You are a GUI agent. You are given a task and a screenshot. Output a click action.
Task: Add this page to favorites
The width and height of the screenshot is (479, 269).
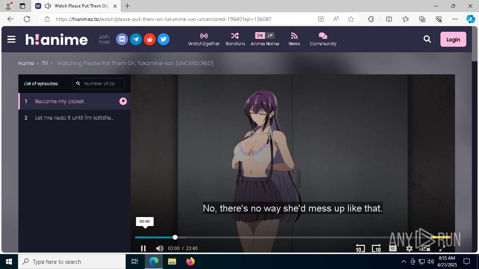pos(351,19)
